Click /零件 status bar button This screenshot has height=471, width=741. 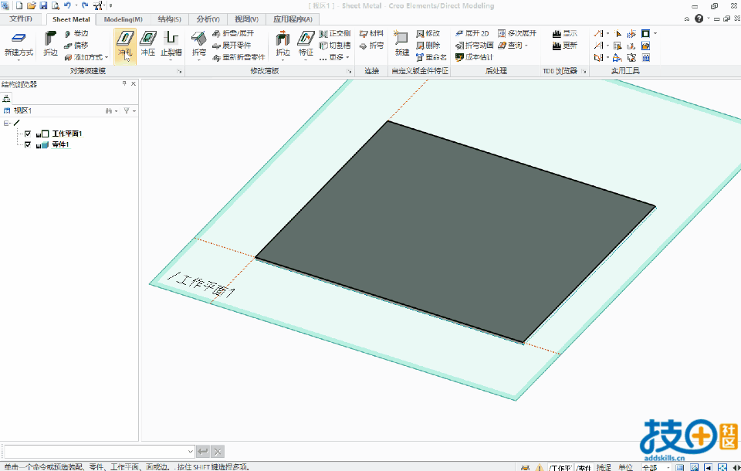pyautogui.click(x=584, y=467)
